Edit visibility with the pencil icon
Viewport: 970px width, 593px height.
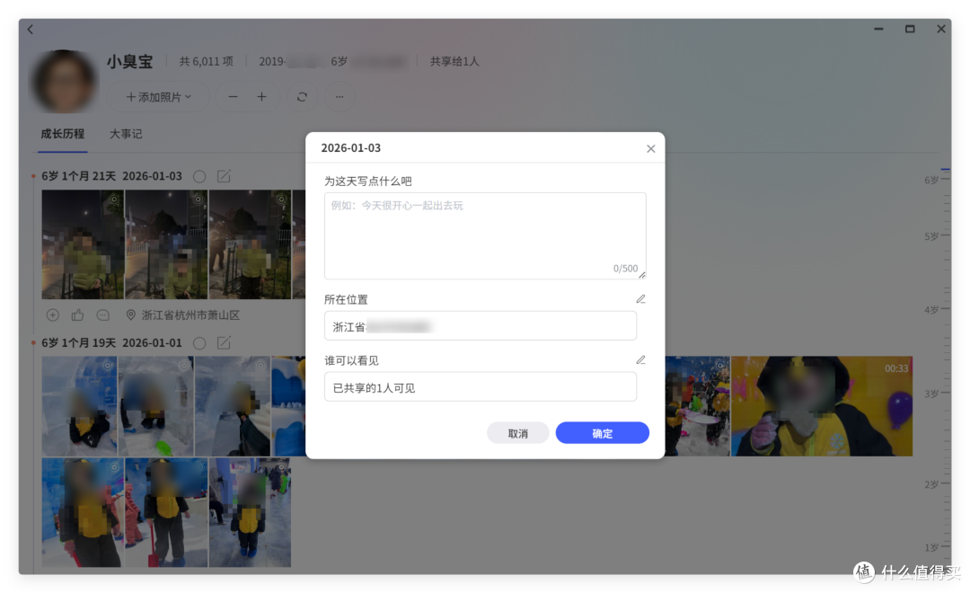(640, 359)
